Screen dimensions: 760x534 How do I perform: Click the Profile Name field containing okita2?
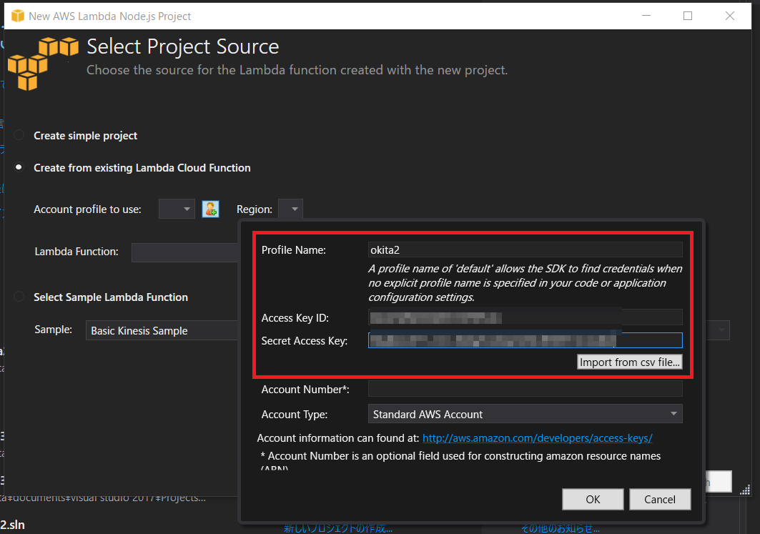(x=525, y=249)
